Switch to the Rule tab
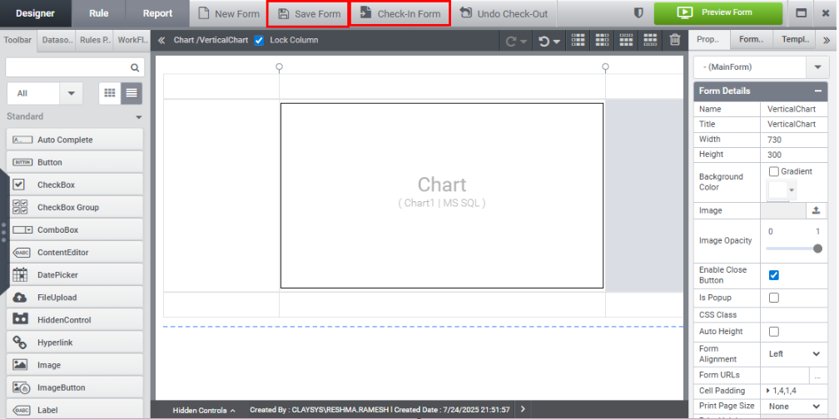 pyautogui.click(x=98, y=13)
